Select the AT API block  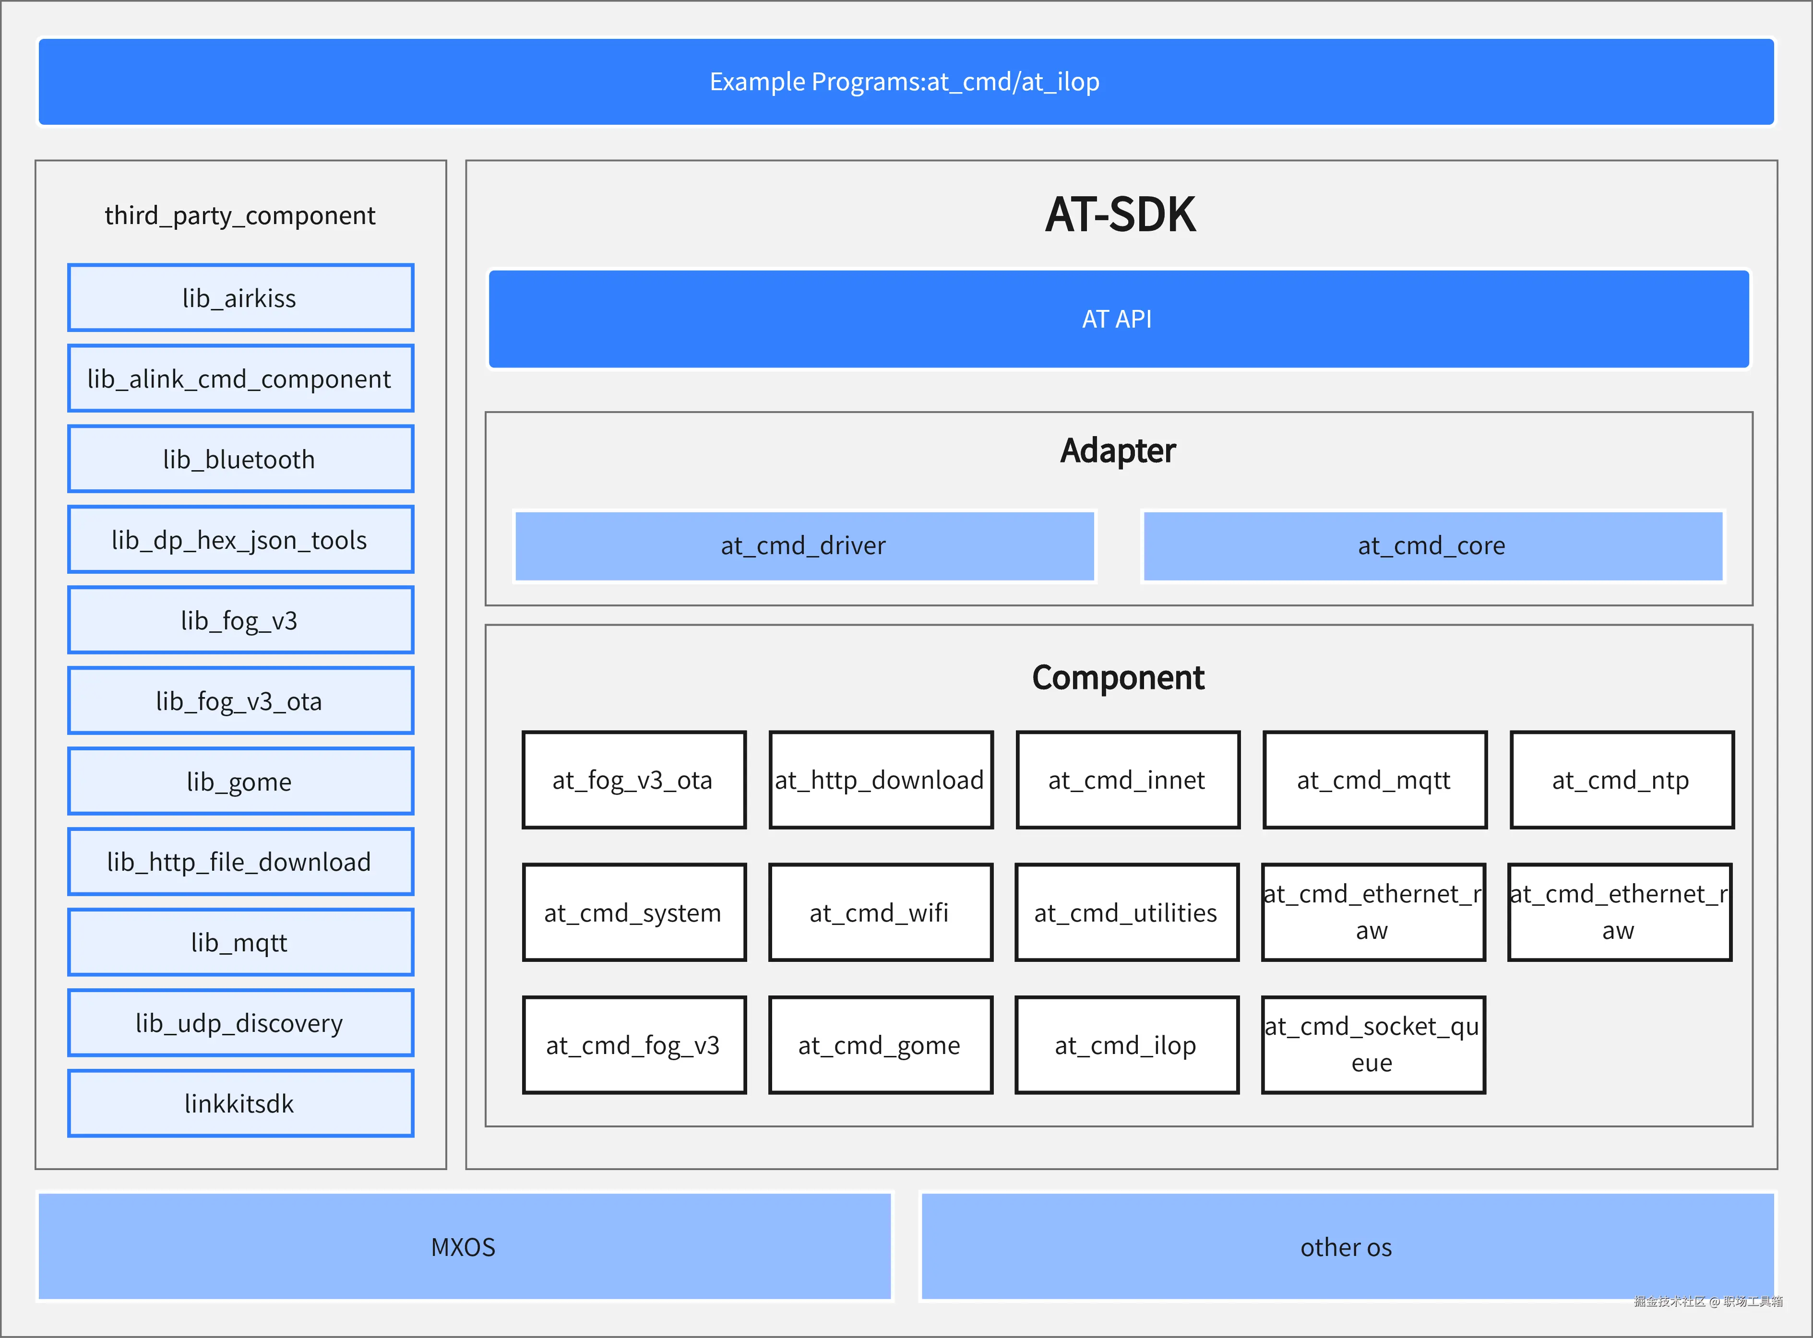[x=1118, y=319]
